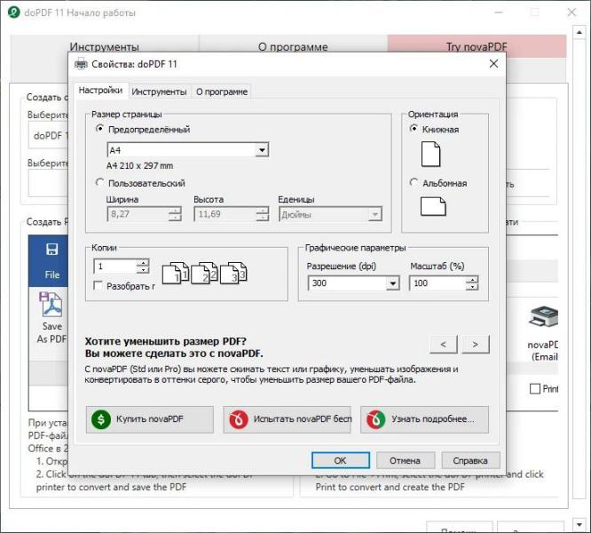Click the landscape page orientation icon
591x533 pixels.
pyautogui.click(x=433, y=206)
